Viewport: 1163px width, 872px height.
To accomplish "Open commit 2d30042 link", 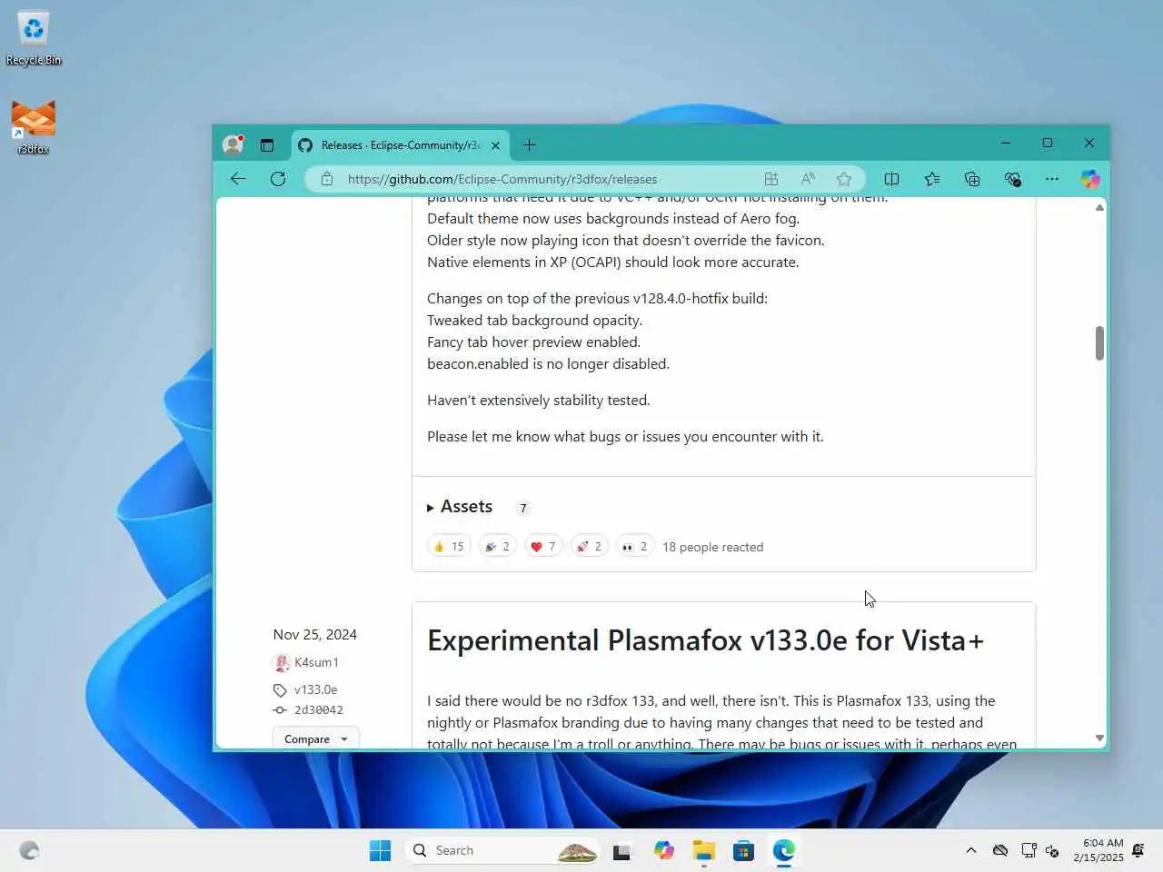I will (x=318, y=709).
